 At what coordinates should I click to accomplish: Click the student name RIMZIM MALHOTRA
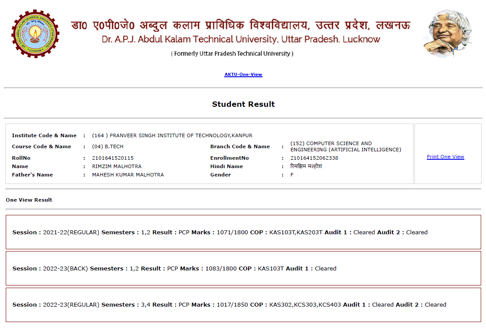117,166
